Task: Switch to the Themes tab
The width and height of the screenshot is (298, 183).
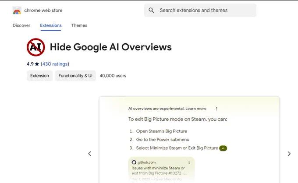Action: click(x=79, y=25)
